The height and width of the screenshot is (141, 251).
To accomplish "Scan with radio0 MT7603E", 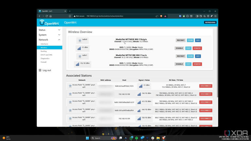I will [190, 40].
